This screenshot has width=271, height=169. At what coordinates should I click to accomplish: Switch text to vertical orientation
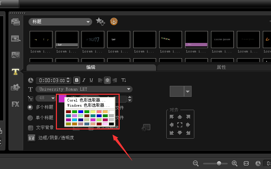124,80
